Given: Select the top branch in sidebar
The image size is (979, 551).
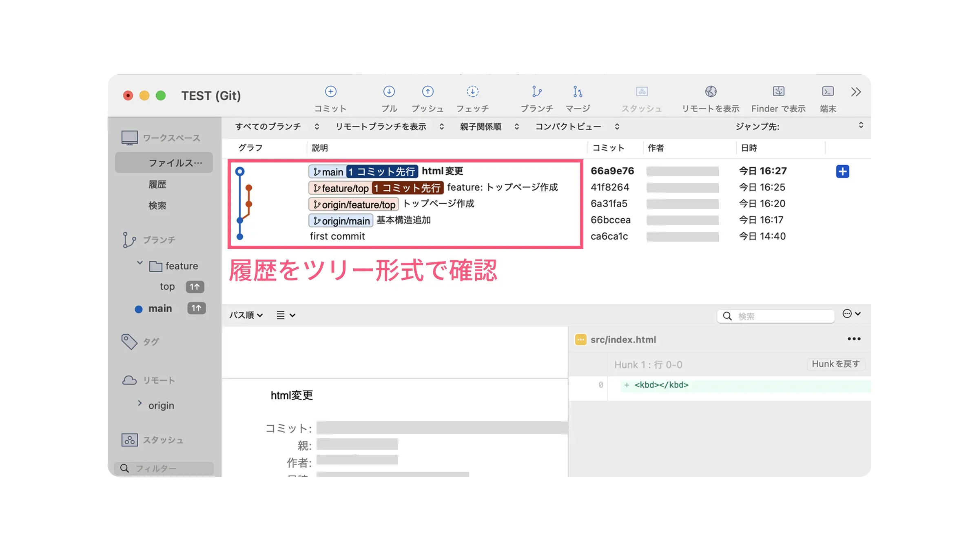Looking at the screenshot, I should pyautogui.click(x=167, y=287).
